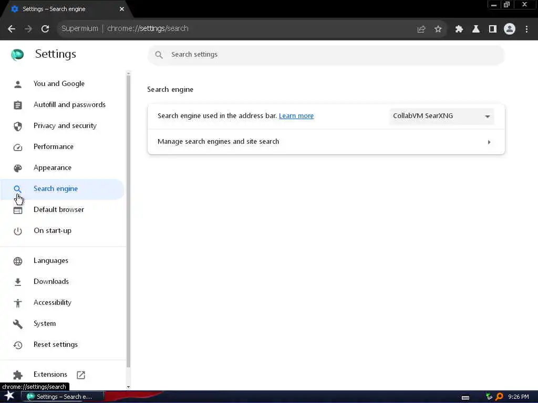
Task: Click the On start-up power icon
Action: coord(17,231)
